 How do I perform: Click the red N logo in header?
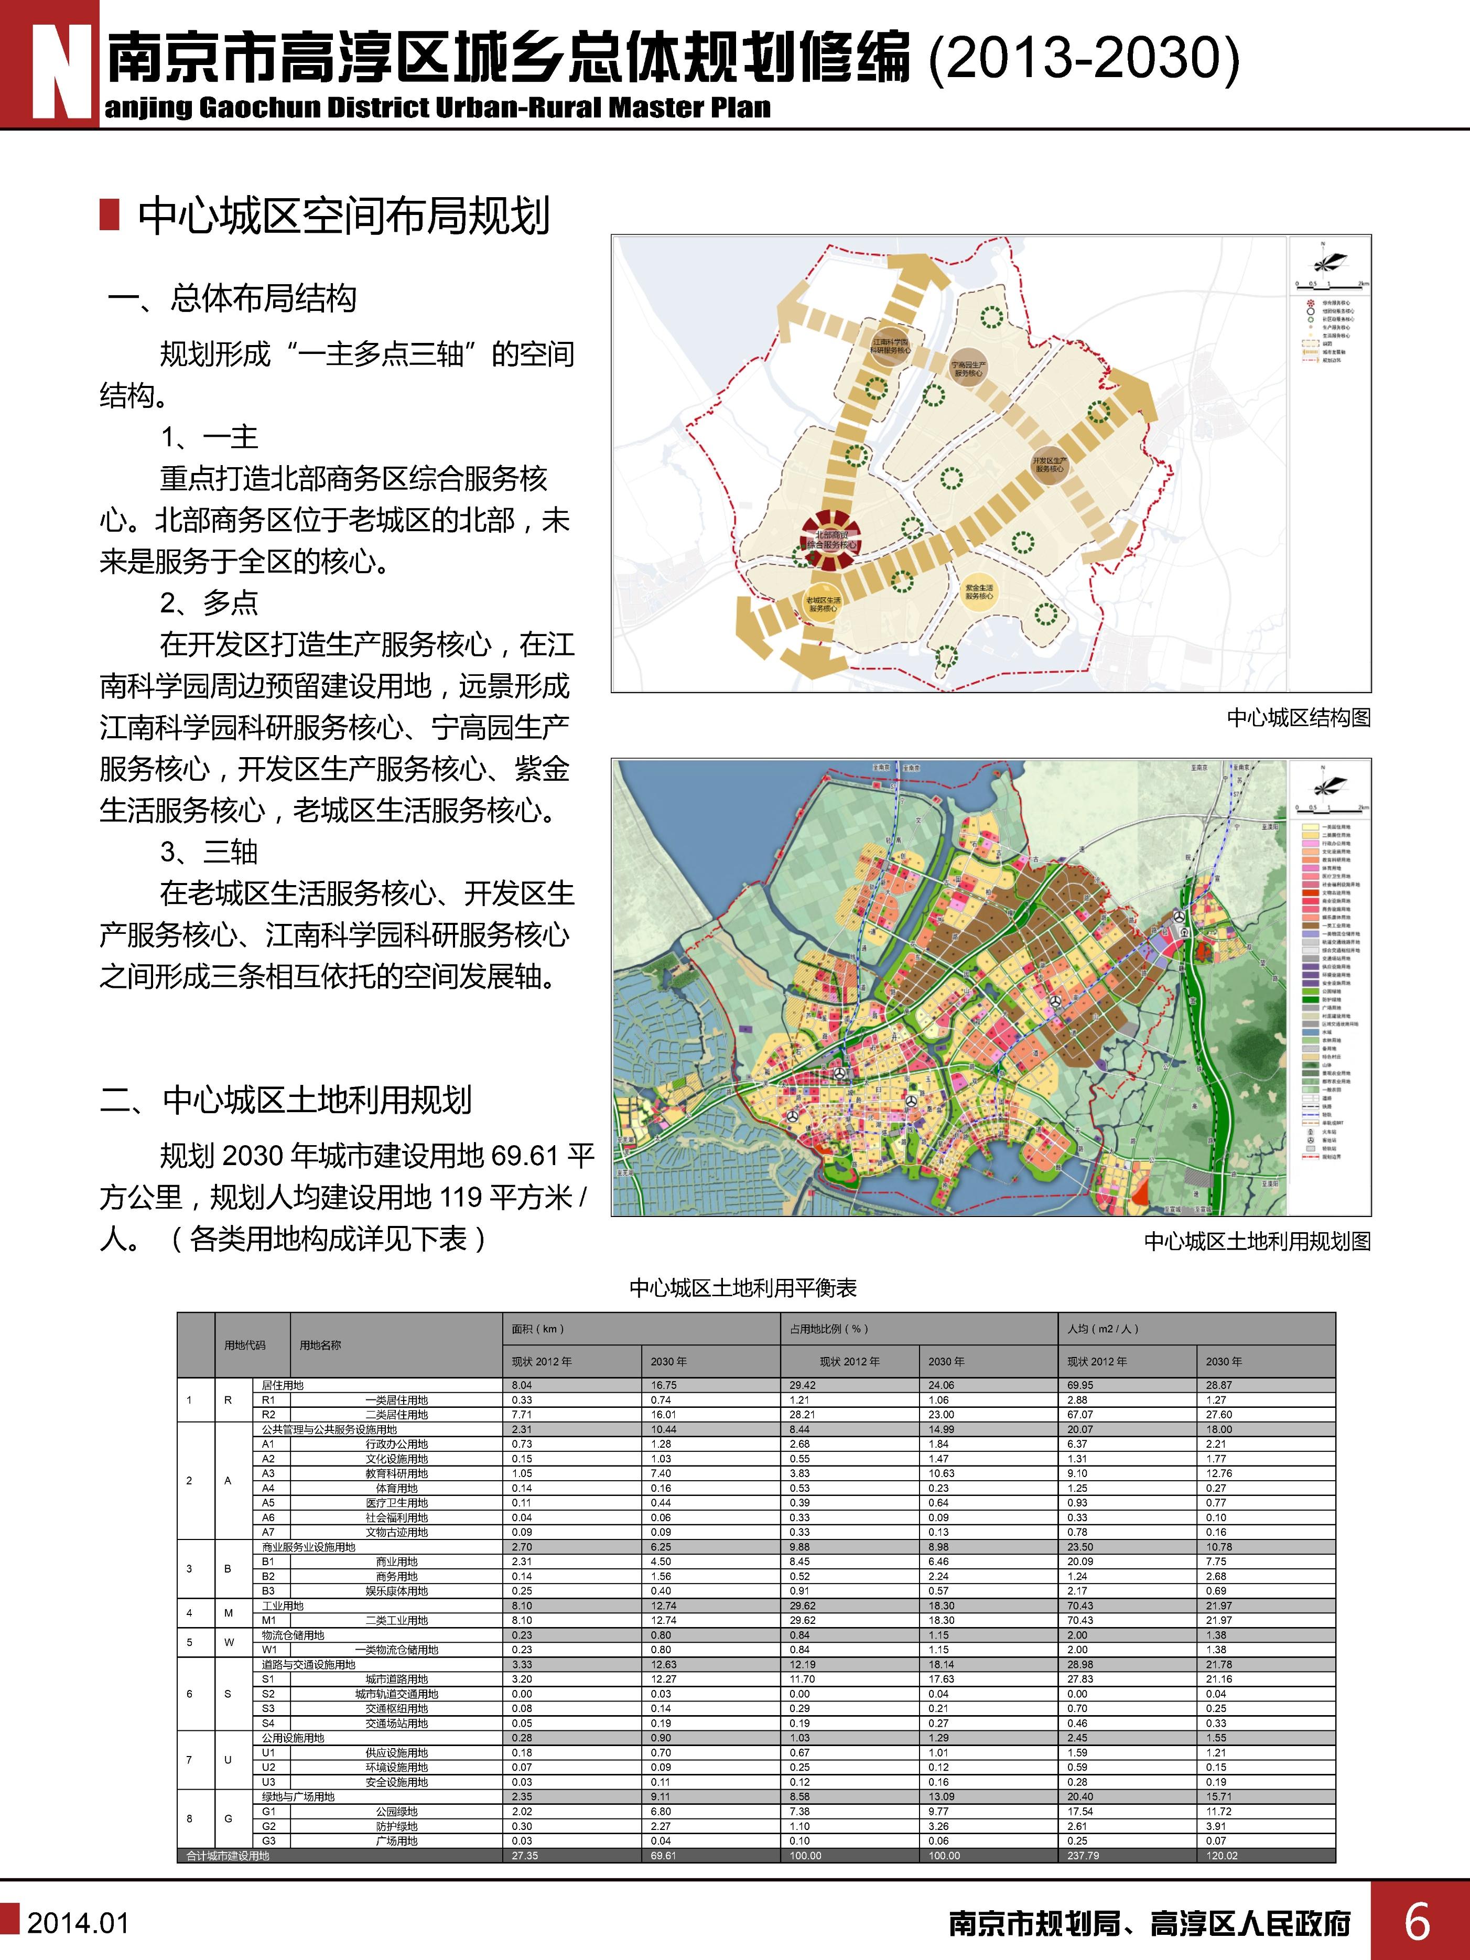49,64
